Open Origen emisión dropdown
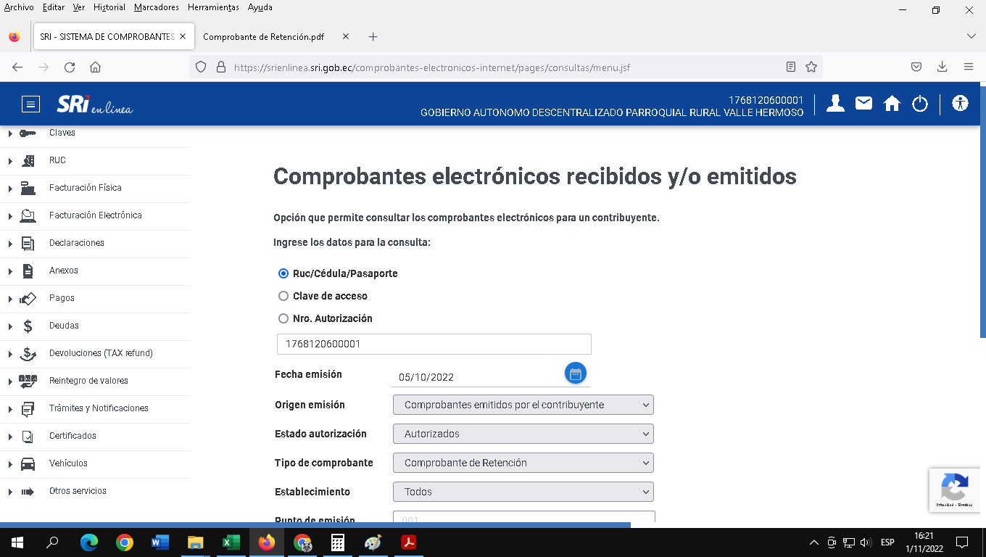 coord(523,405)
